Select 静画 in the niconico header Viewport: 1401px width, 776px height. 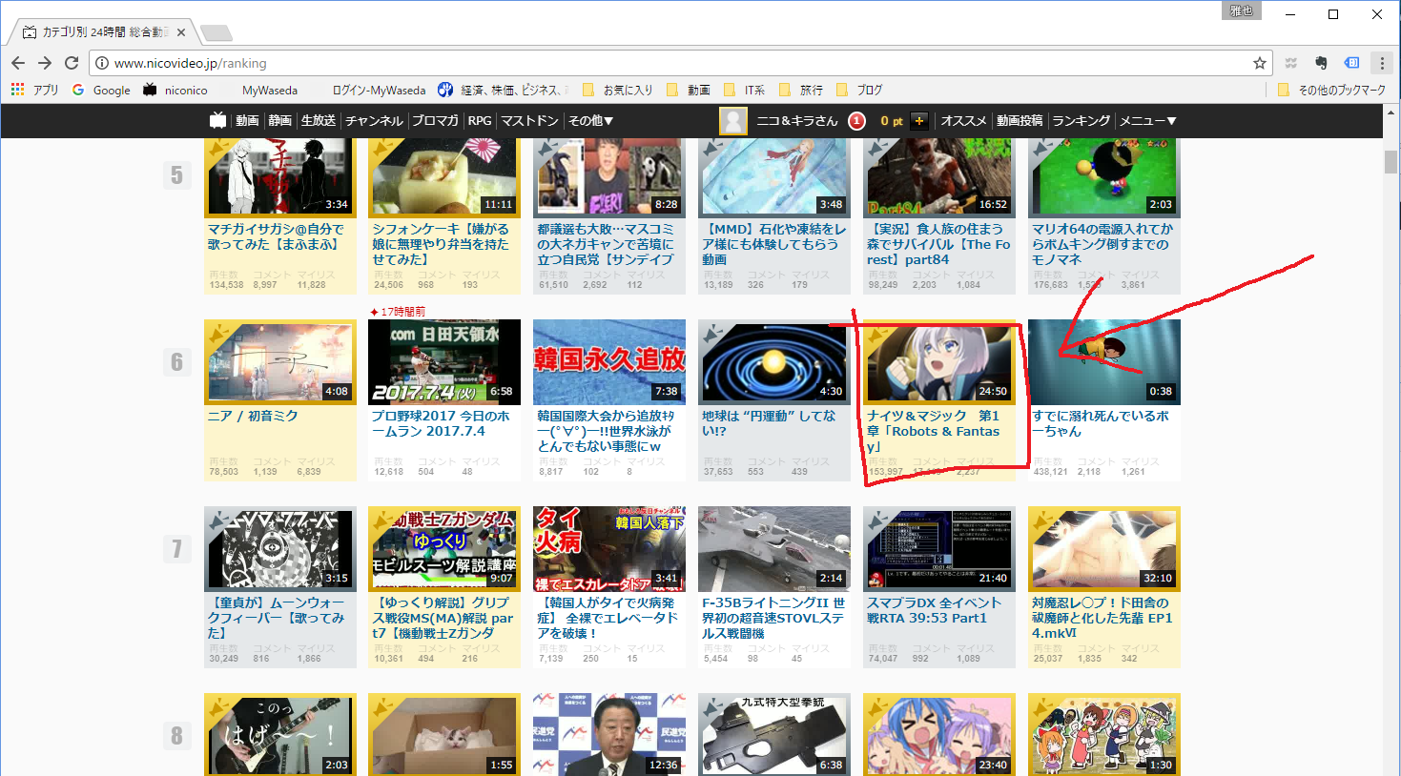[280, 120]
